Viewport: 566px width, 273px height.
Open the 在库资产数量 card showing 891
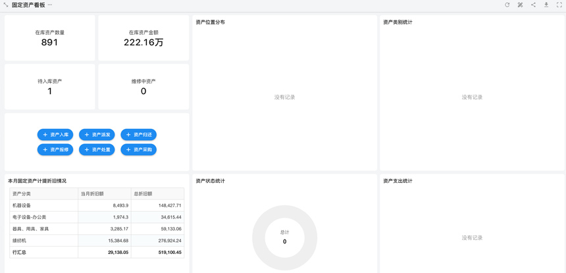(x=50, y=38)
